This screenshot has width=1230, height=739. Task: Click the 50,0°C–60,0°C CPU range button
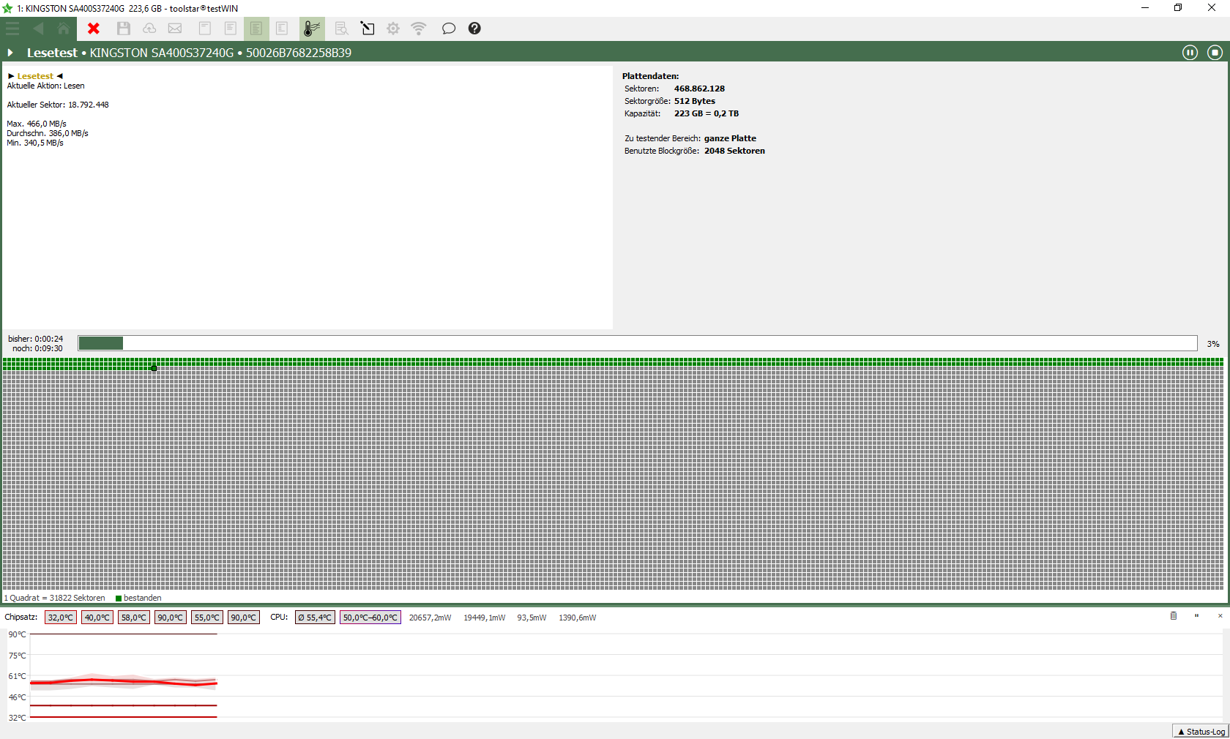click(x=370, y=618)
